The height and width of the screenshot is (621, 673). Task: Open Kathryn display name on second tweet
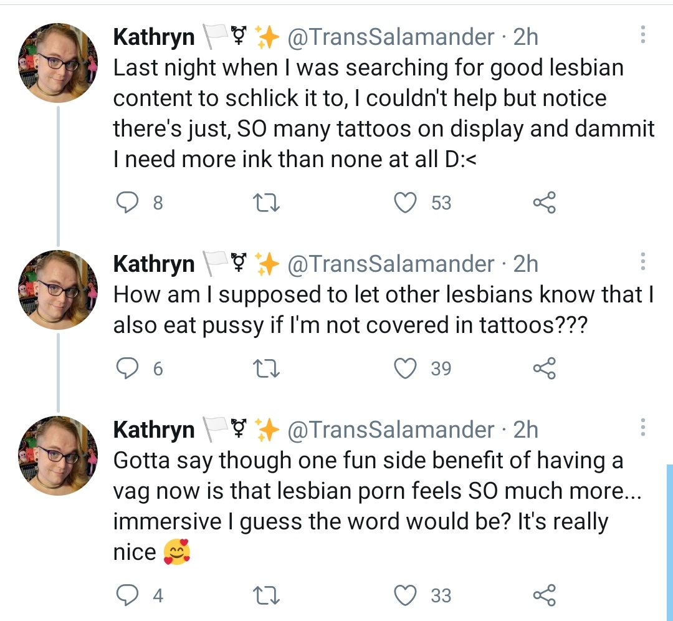tap(154, 264)
